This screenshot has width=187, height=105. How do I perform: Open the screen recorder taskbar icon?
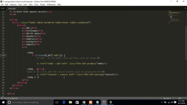111,102
